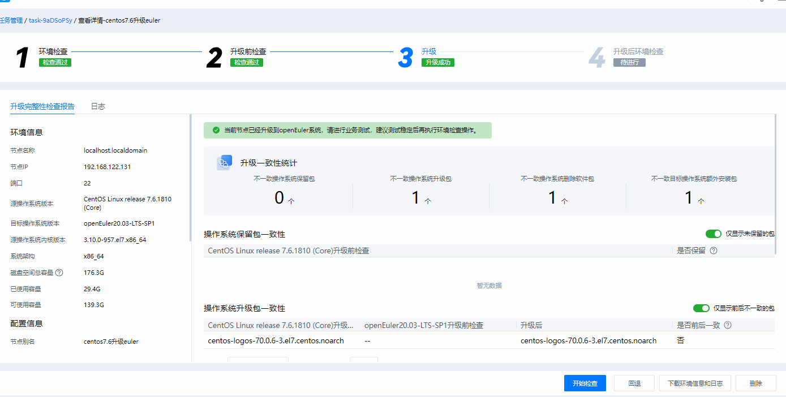Viewport: 786px width, 397px height.
Task: Click the 开始检查 button
Action: tap(585, 383)
